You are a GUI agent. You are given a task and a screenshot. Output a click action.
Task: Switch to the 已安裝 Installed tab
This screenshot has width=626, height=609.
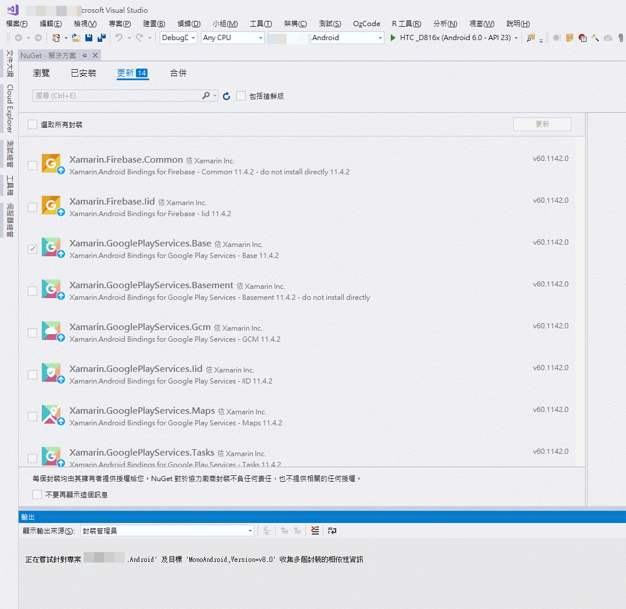pos(84,73)
